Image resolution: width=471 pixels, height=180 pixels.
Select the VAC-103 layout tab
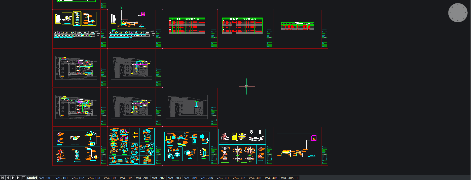pos(94,178)
